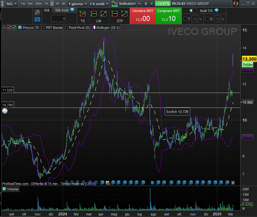Viewport: 257px width, 217px height.
Task: Click the second STP diagonal order icon
Action: click(124, 14)
